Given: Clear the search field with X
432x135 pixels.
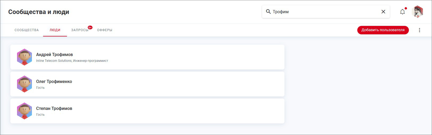Looking at the screenshot, I should 383,12.
